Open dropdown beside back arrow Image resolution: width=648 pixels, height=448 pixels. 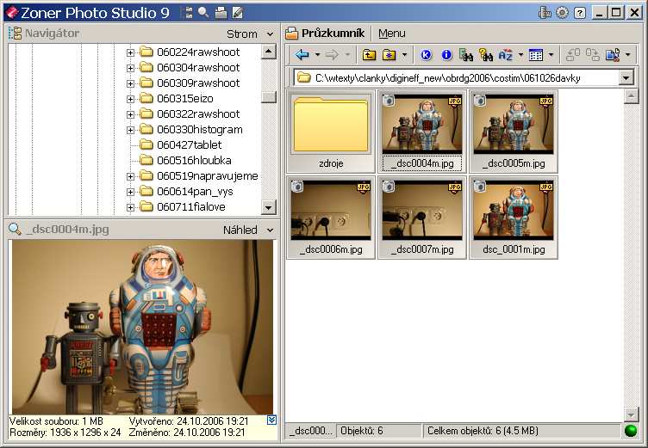[x=317, y=54]
